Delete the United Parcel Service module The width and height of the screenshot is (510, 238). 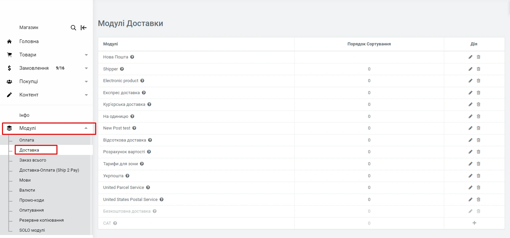point(478,188)
